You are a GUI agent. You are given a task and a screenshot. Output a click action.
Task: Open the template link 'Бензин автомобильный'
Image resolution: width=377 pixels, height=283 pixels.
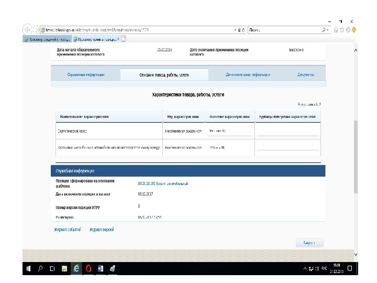163,183
